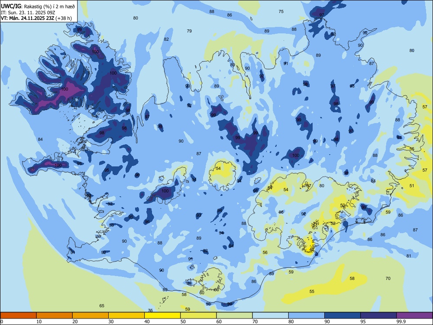The height and width of the screenshot is (325, 433).
Task: Pick the 50–60 pale yellow legend swatch
Action: coord(198,315)
